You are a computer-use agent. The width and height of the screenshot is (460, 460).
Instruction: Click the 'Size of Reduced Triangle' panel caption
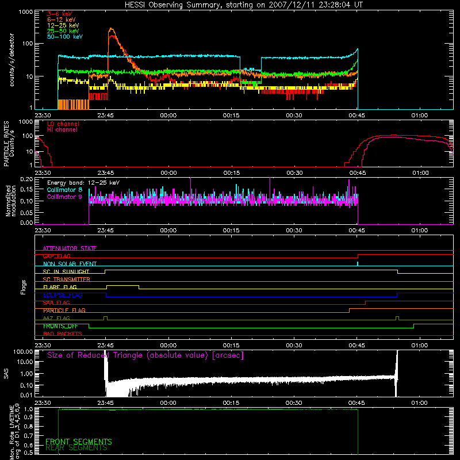(145, 355)
